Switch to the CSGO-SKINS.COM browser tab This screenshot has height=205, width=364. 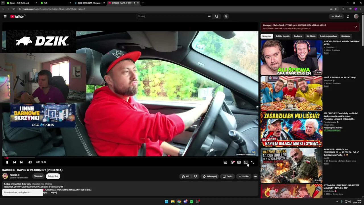pos(89,3)
